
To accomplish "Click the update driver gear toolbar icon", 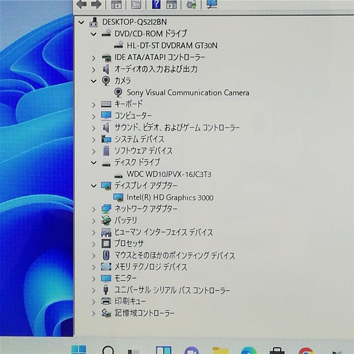I will point(191,4).
